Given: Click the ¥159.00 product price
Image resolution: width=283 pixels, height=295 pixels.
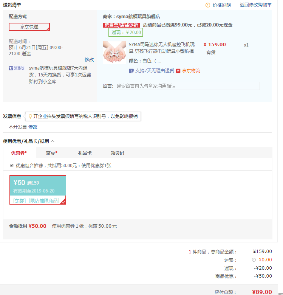Looking at the screenshot, I should point(215,45).
